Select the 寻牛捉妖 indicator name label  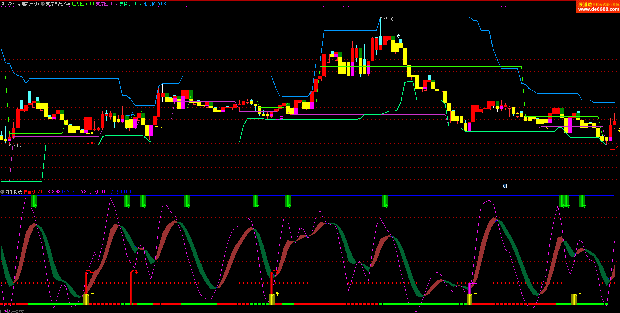point(13,192)
